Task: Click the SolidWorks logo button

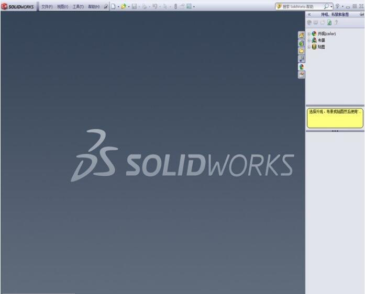Action: [19, 7]
